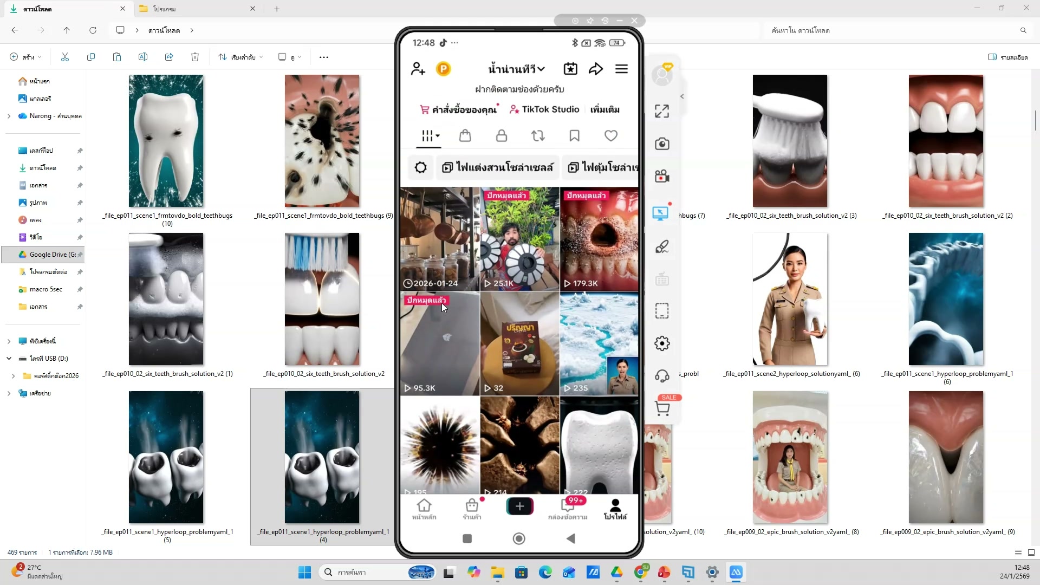Open the TikTok hamburger menu
1040x585 pixels.
621,69
